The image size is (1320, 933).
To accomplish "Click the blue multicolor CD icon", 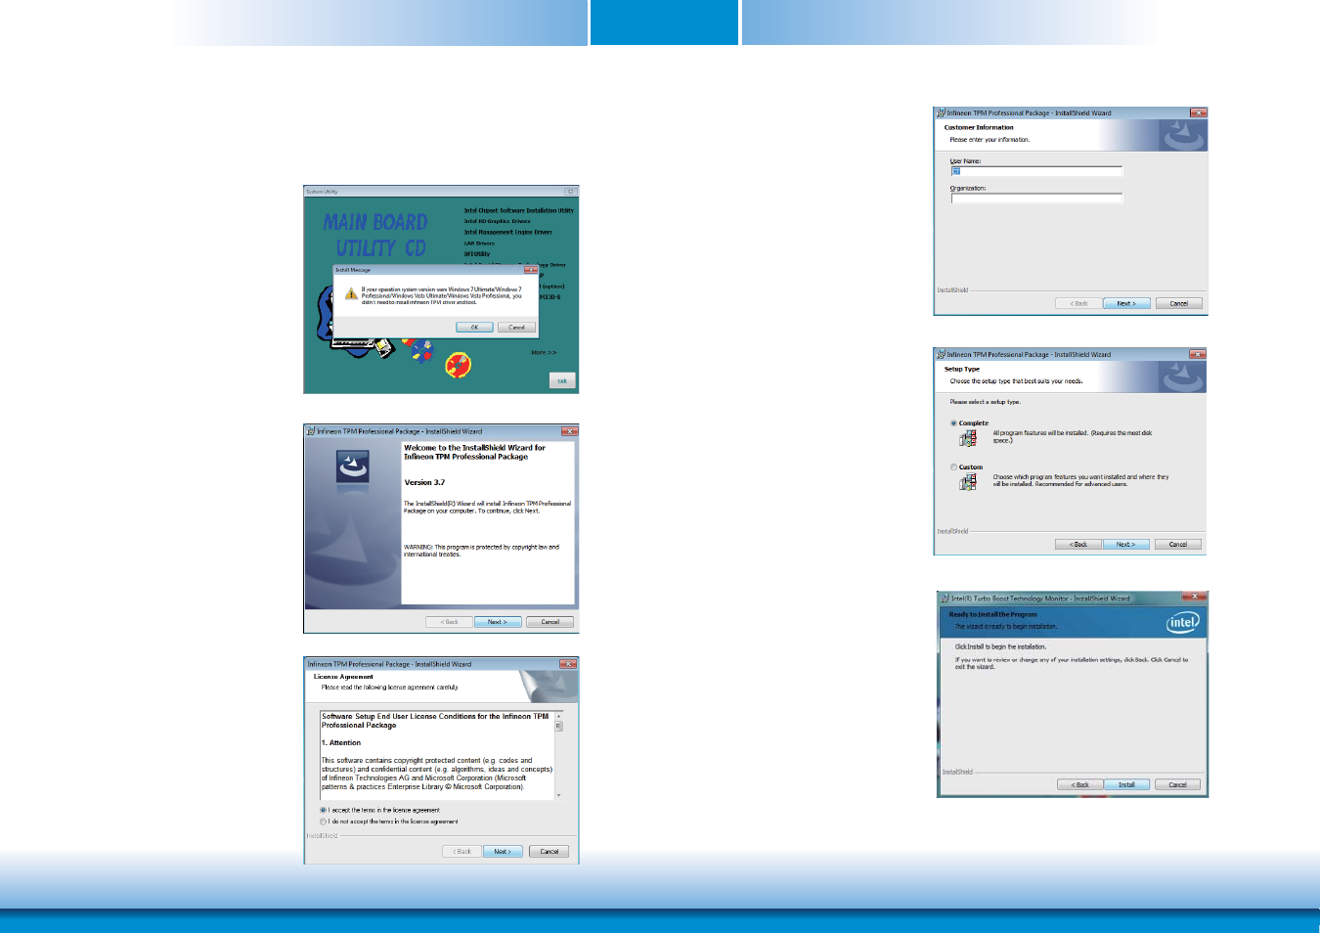I will [x=420, y=349].
